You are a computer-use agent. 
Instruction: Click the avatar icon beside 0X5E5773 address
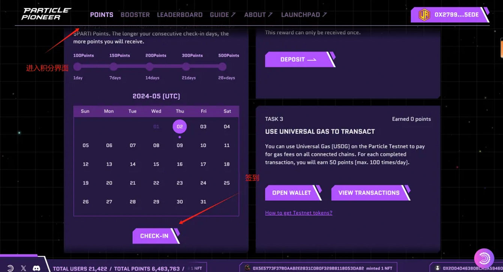point(247,268)
